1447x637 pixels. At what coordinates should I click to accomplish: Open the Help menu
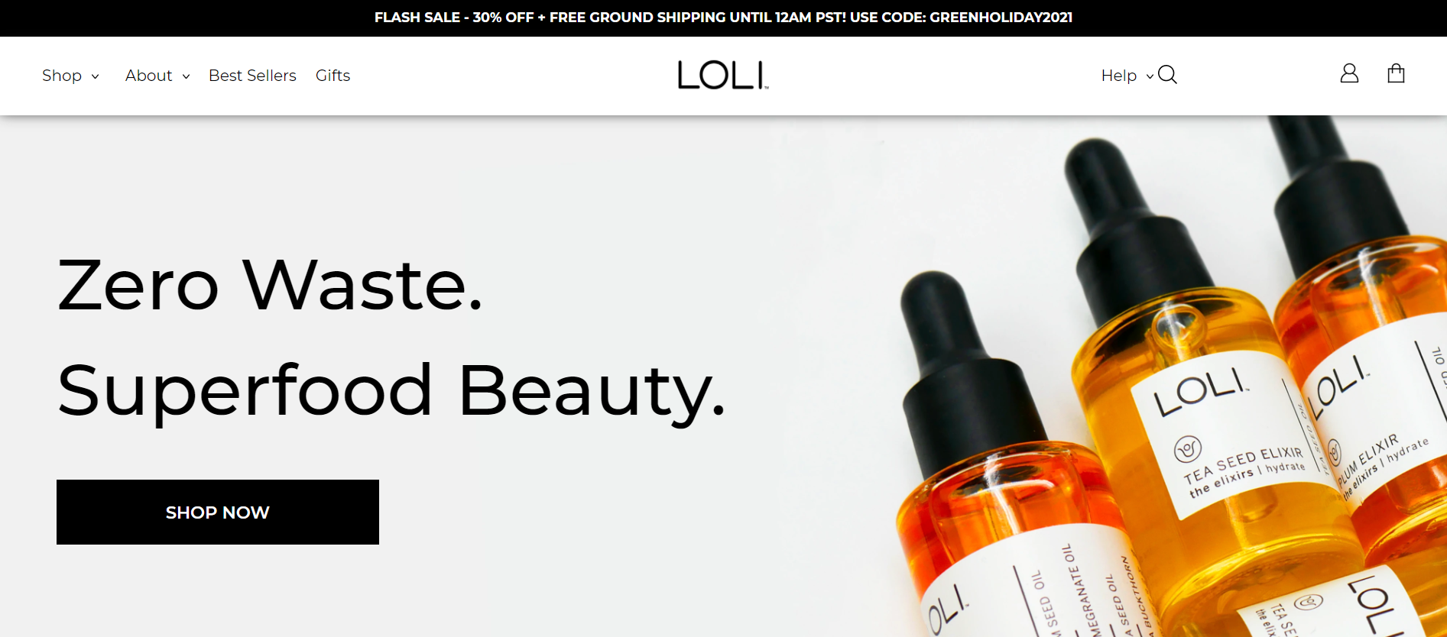[x=1119, y=76]
